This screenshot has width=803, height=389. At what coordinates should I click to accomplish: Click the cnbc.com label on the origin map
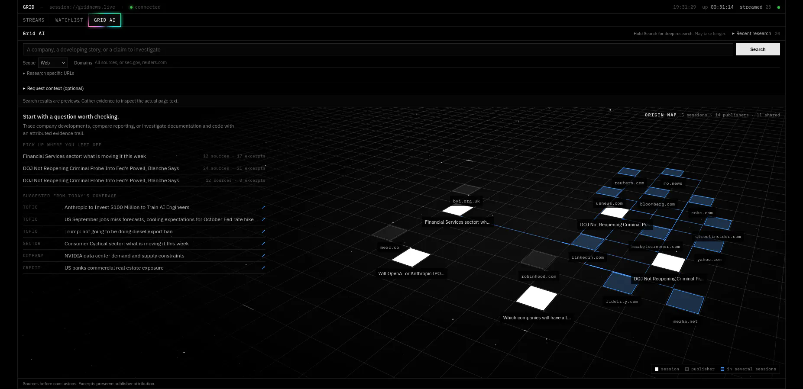702,213
